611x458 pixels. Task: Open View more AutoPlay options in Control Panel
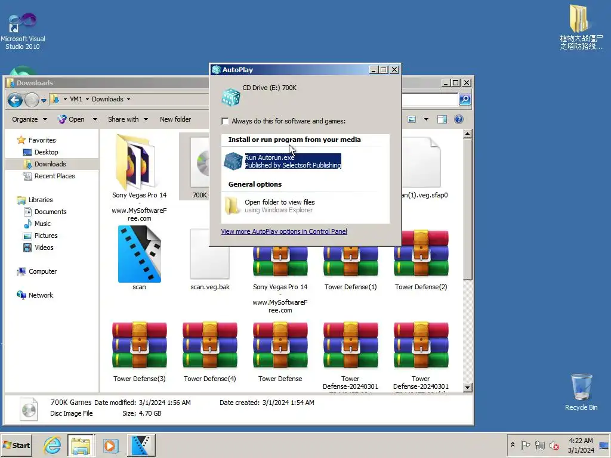[x=283, y=231]
